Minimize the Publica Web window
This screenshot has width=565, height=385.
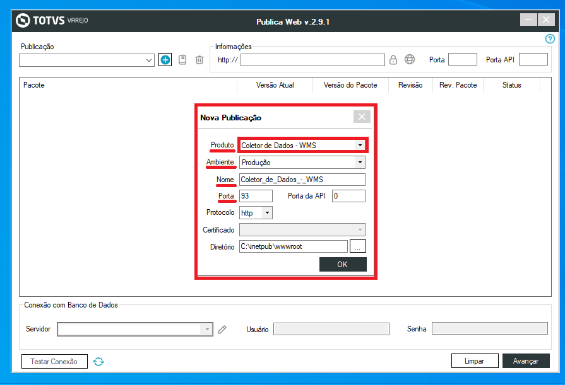point(528,20)
